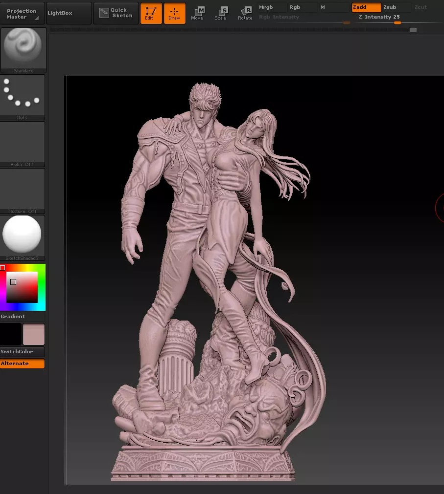Open the Standard brush picker

click(x=23, y=50)
